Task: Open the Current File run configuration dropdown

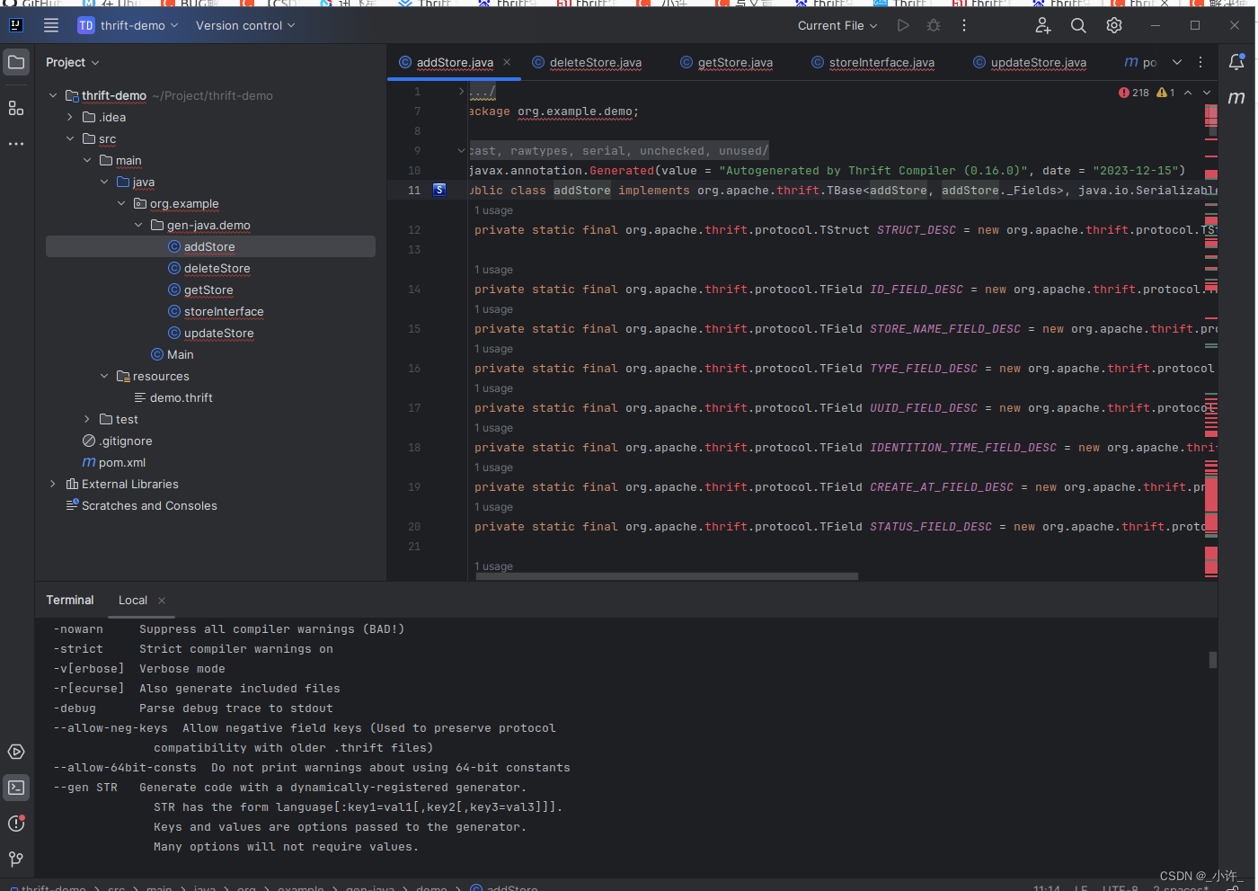Action: coord(837,25)
